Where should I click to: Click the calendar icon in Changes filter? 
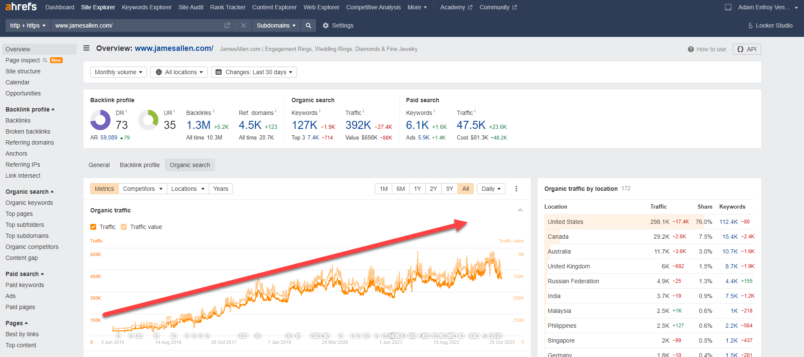click(219, 72)
